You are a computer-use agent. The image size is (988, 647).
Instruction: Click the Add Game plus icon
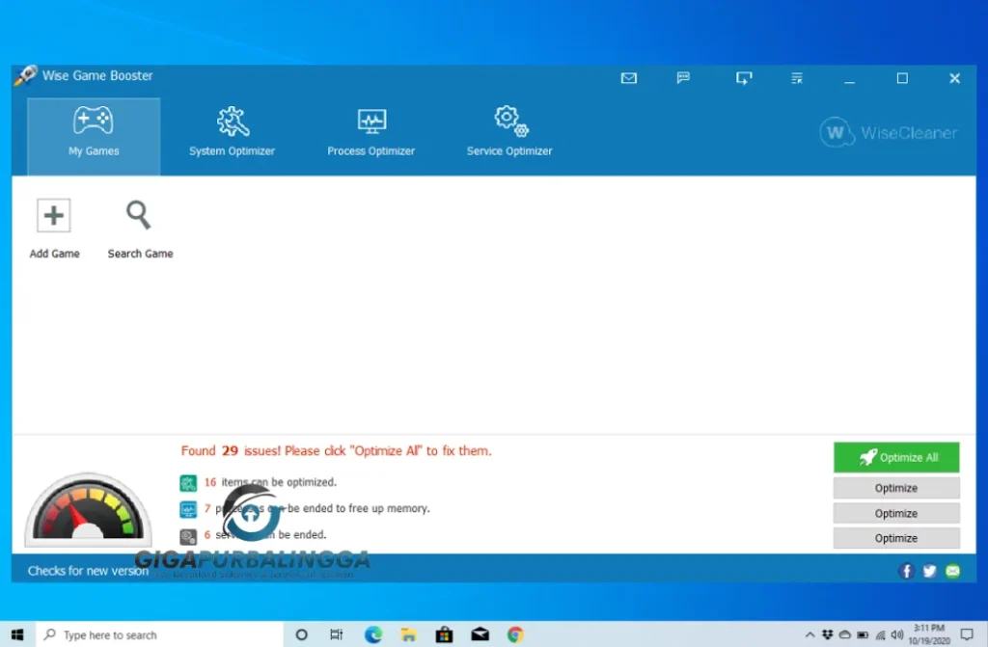[54, 216]
